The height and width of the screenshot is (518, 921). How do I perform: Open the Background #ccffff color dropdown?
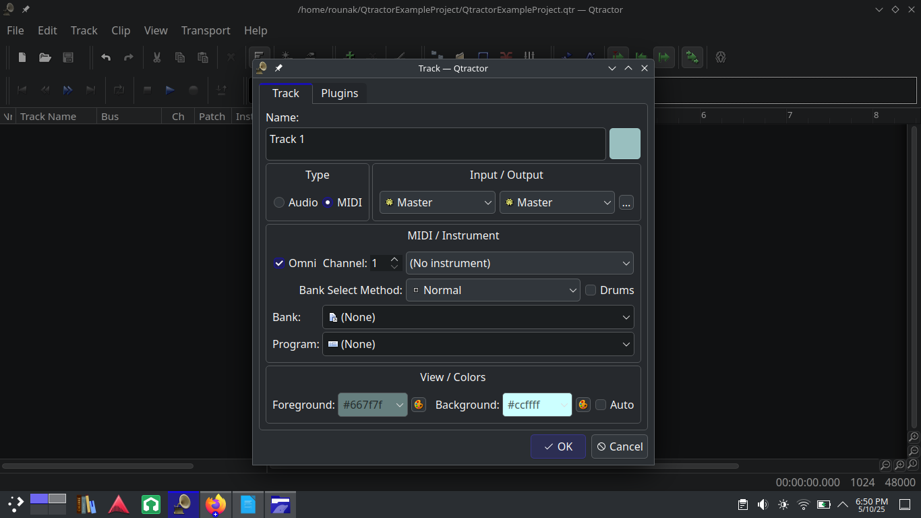point(537,405)
